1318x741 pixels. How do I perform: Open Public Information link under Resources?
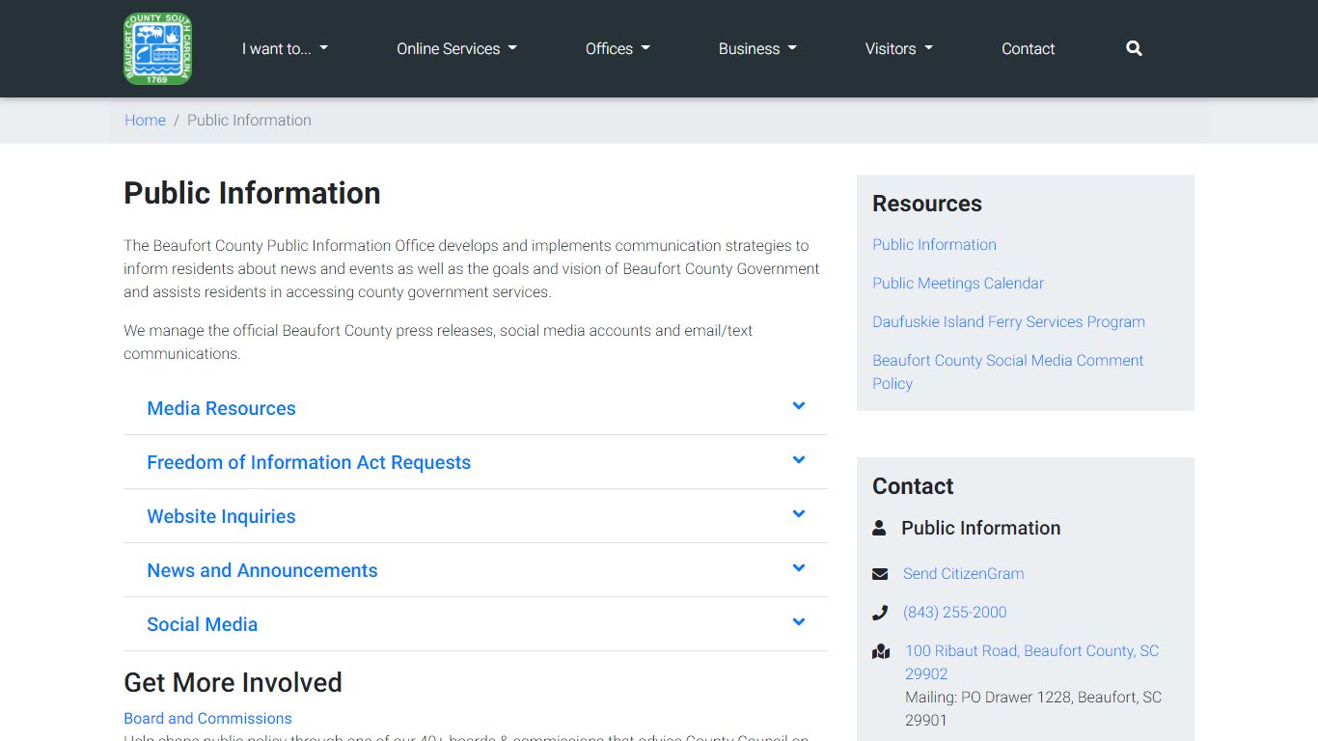934,244
